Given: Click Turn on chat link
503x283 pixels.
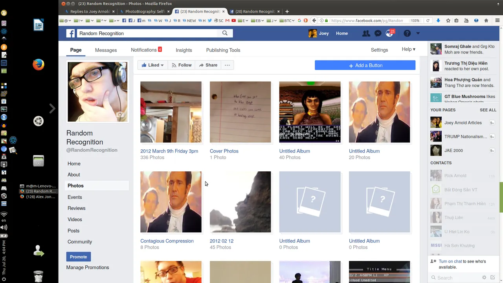Looking at the screenshot, I should (x=450, y=261).
